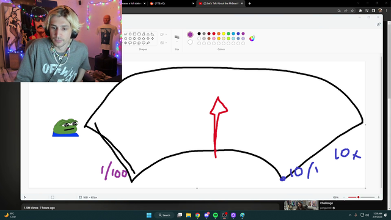Open Paint from the taskbar
391x220 pixels.
click(x=243, y=215)
